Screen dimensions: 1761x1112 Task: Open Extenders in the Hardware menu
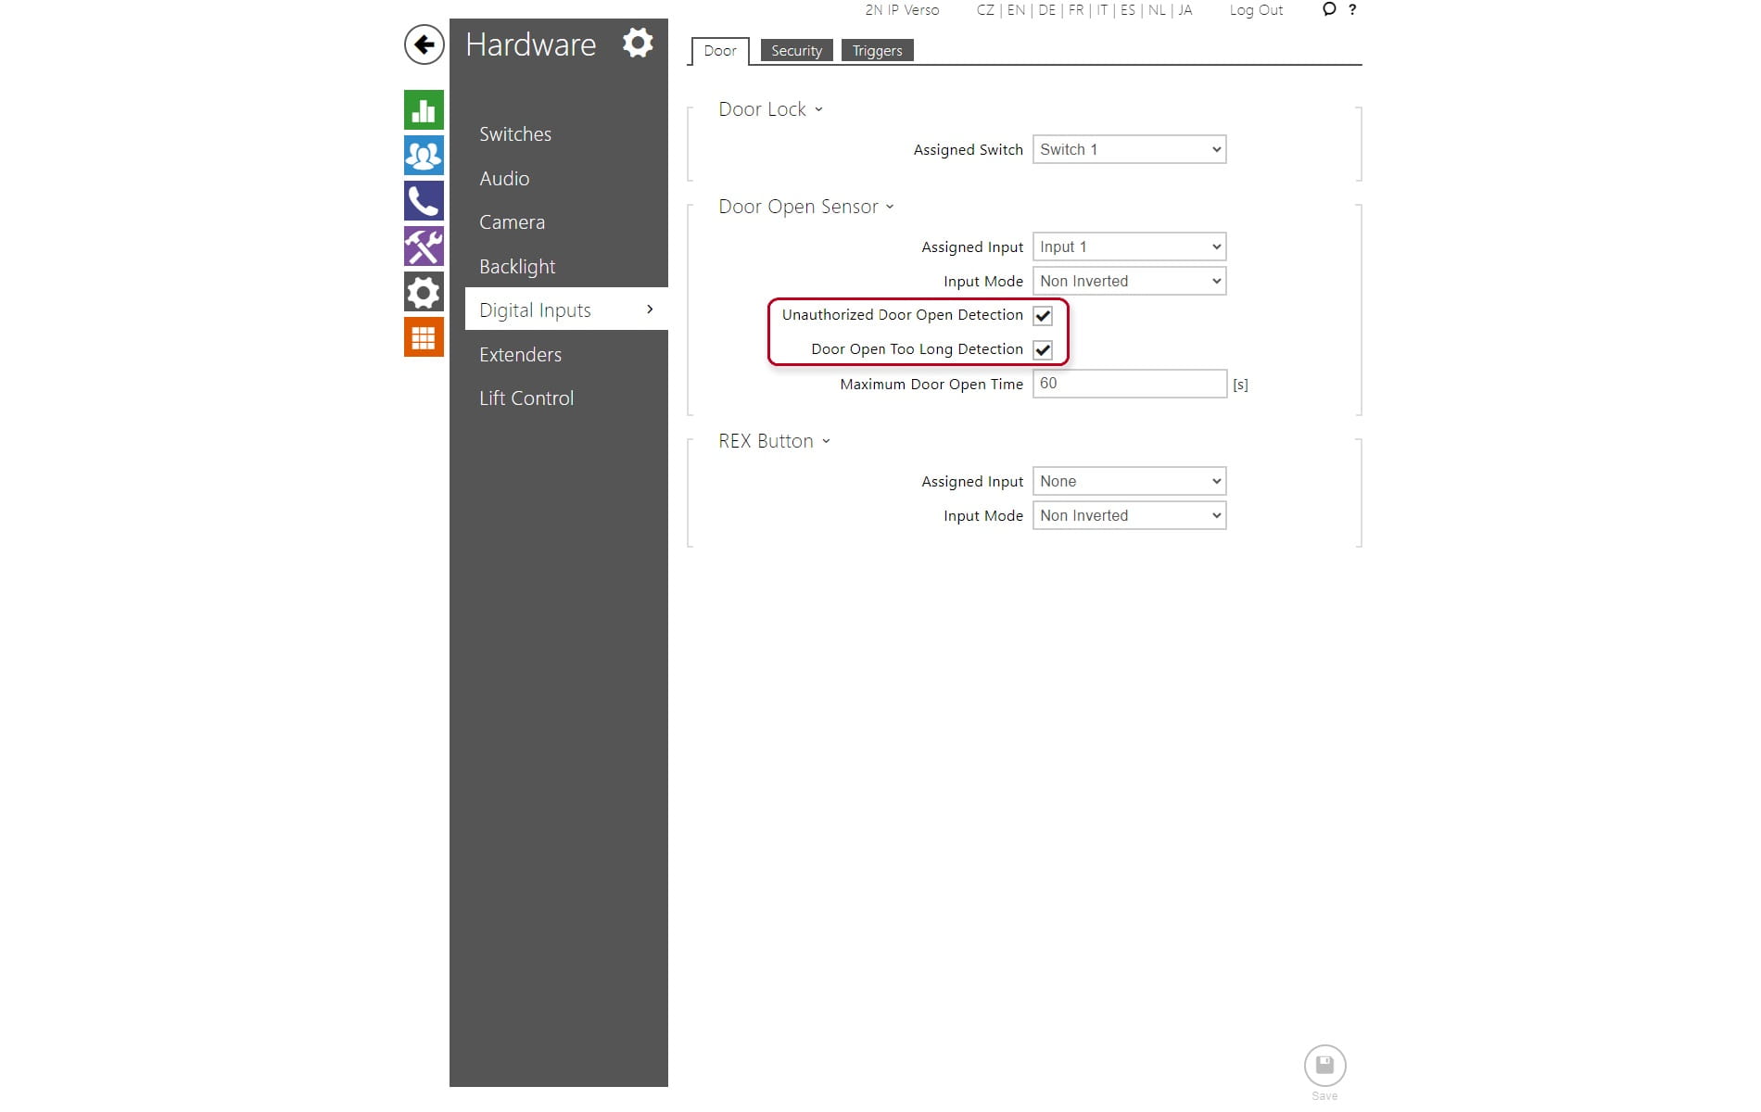[520, 355]
